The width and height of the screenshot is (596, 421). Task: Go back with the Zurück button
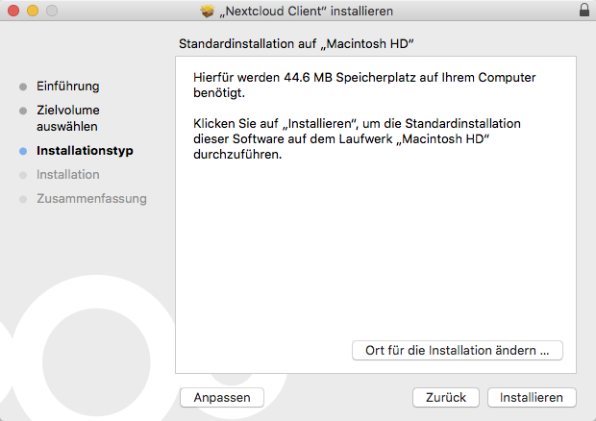[445, 397]
